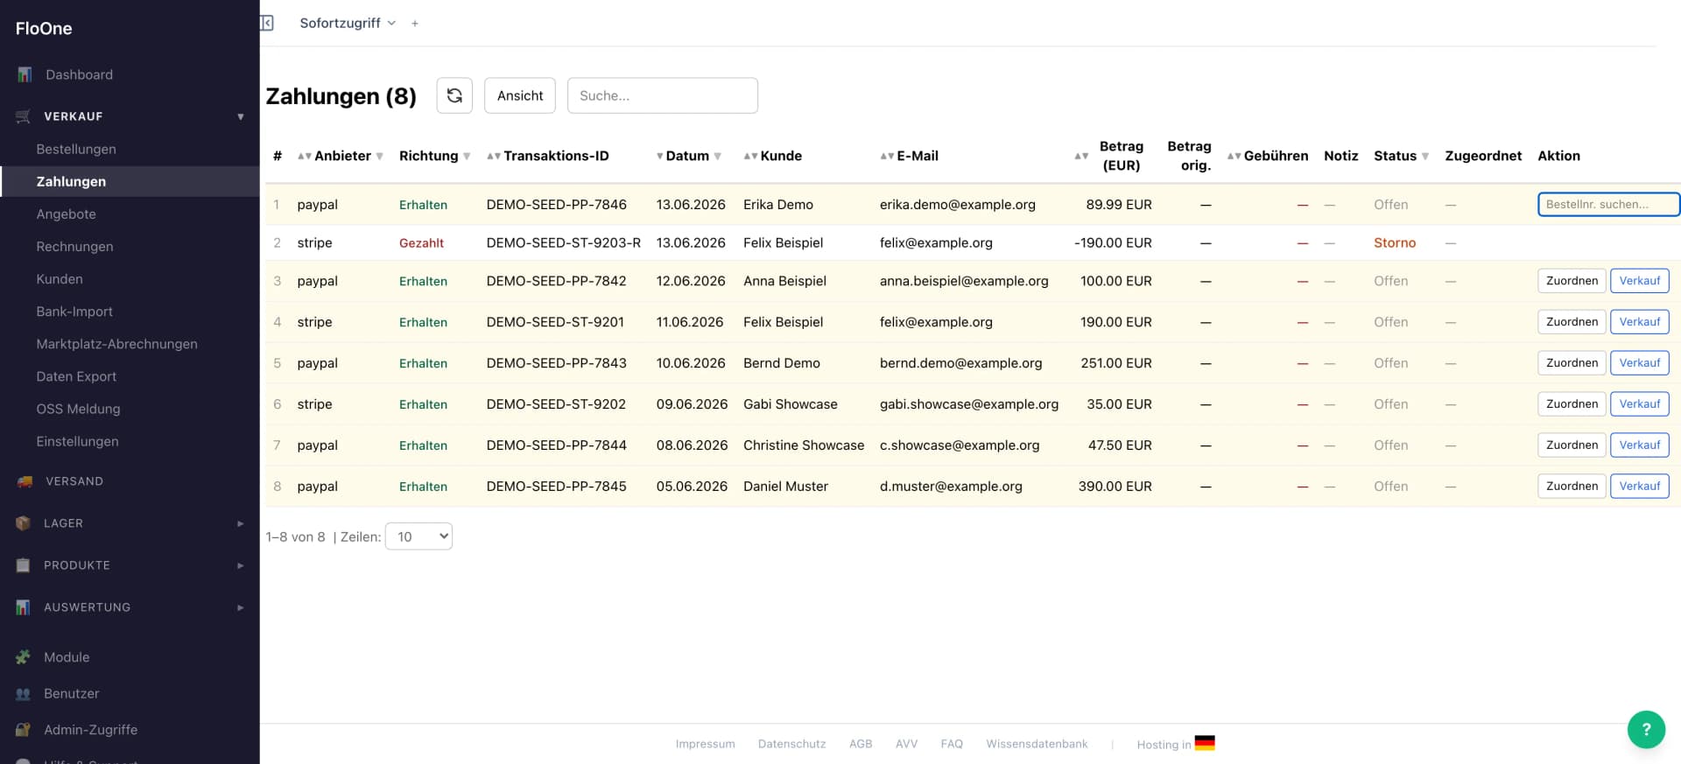Click the Admin-Zugriffe lock icon in sidebar
The height and width of the screenshot is (764, 1681).
tap(24, 730)
